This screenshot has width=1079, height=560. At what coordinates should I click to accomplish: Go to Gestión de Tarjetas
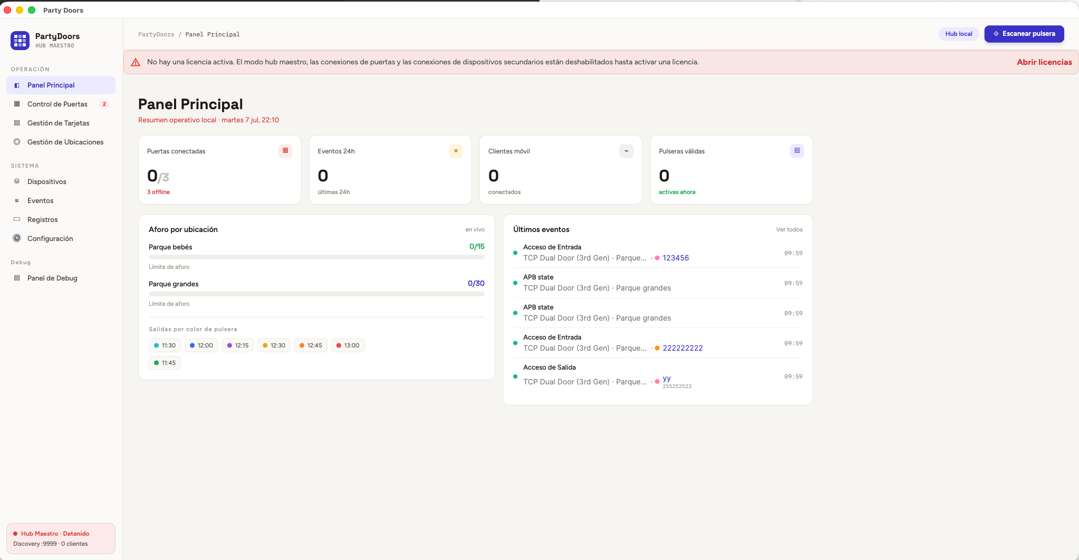[x=61, y=123]
